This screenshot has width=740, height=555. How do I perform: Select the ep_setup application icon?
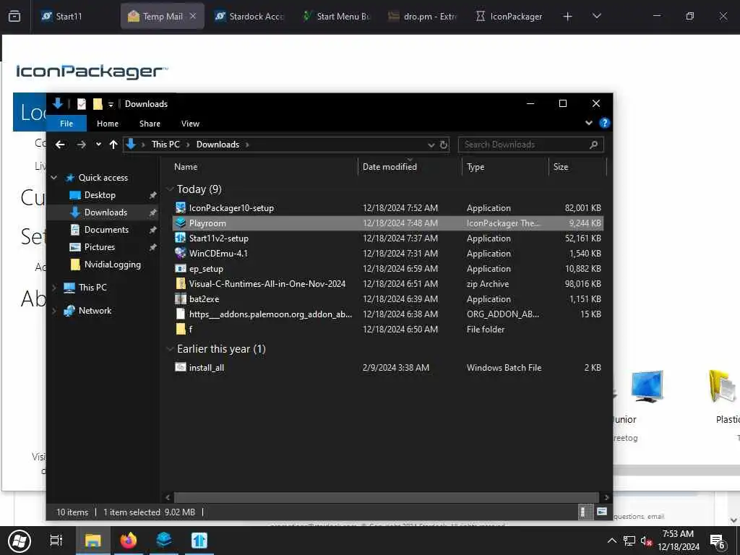click(x=180, y=269)
